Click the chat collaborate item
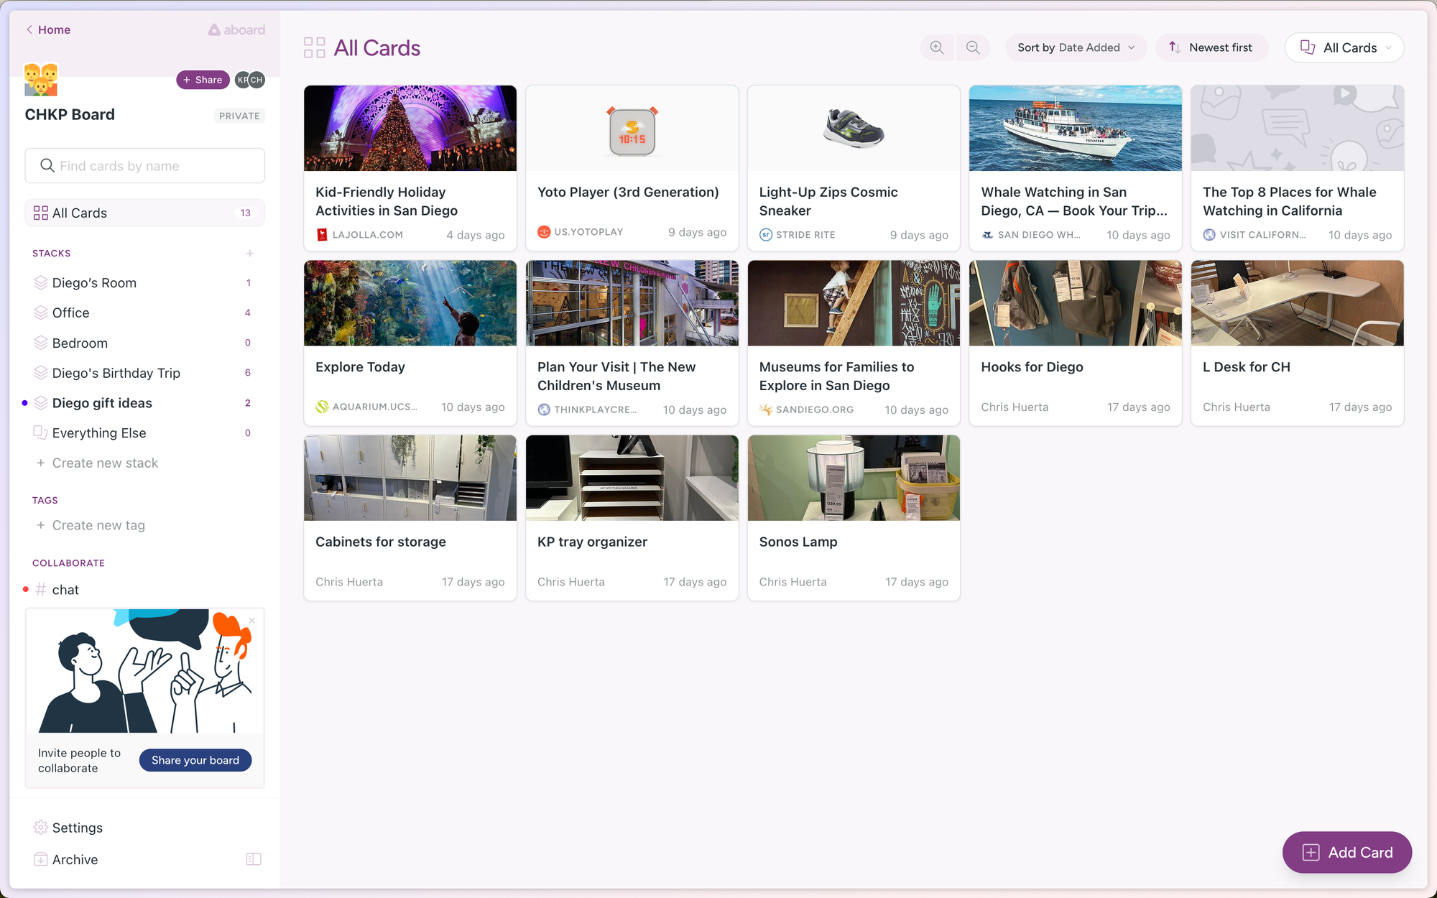Viewport: 1437px width, 898px height. pyautogui.click(x=65, y=590)
